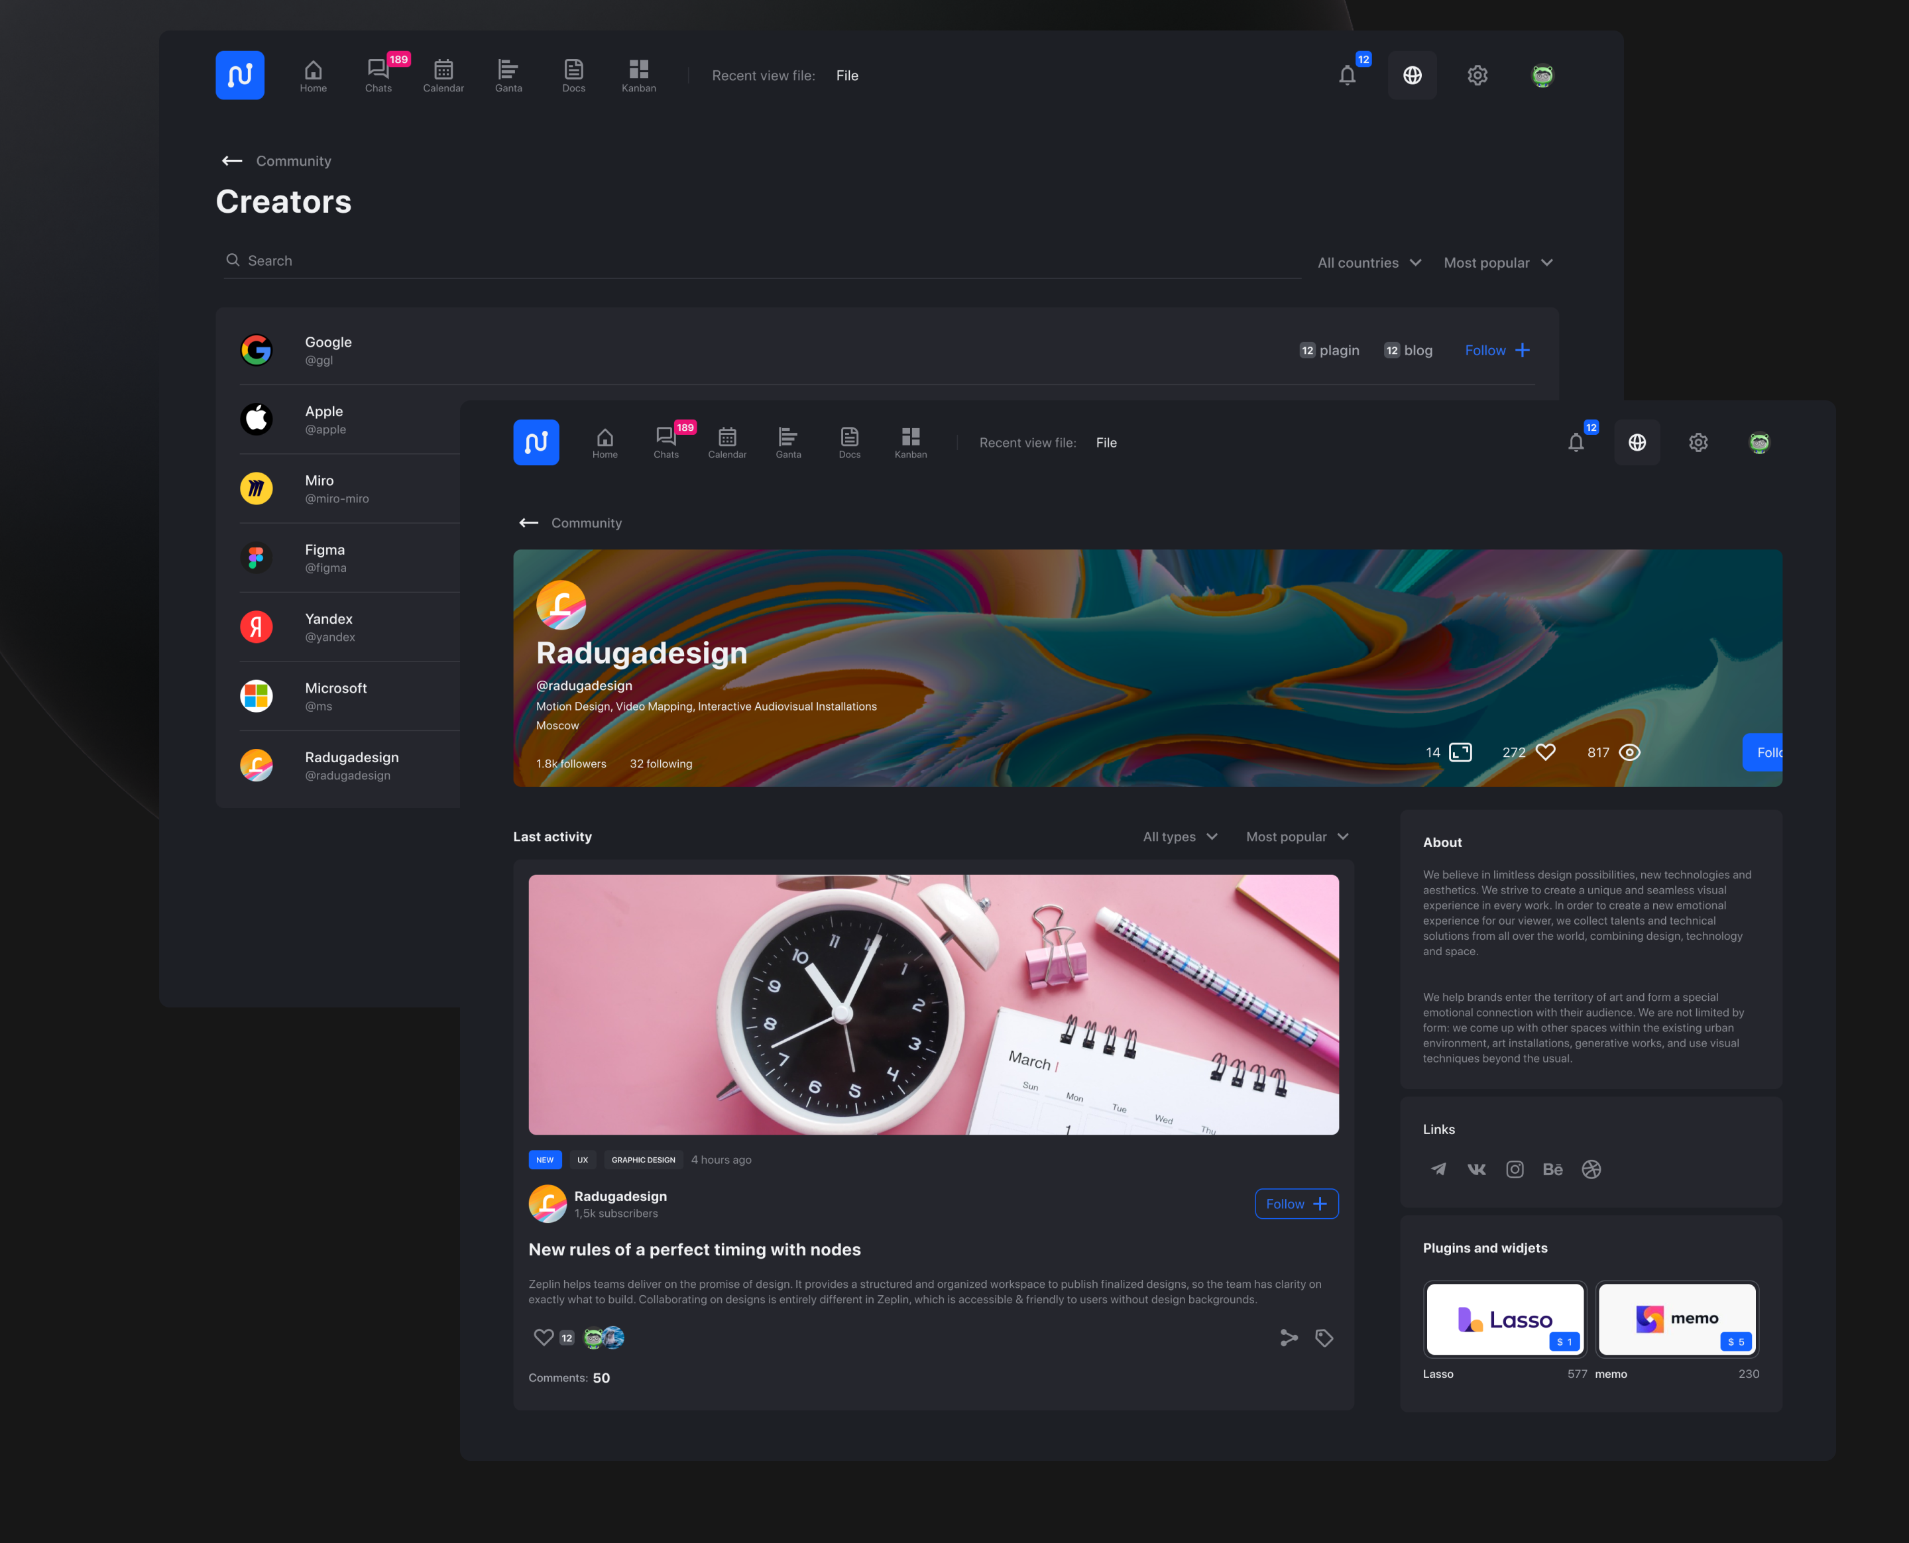Open the Dribbble link icon
The image size is (1909, 1543).
1591,1169
